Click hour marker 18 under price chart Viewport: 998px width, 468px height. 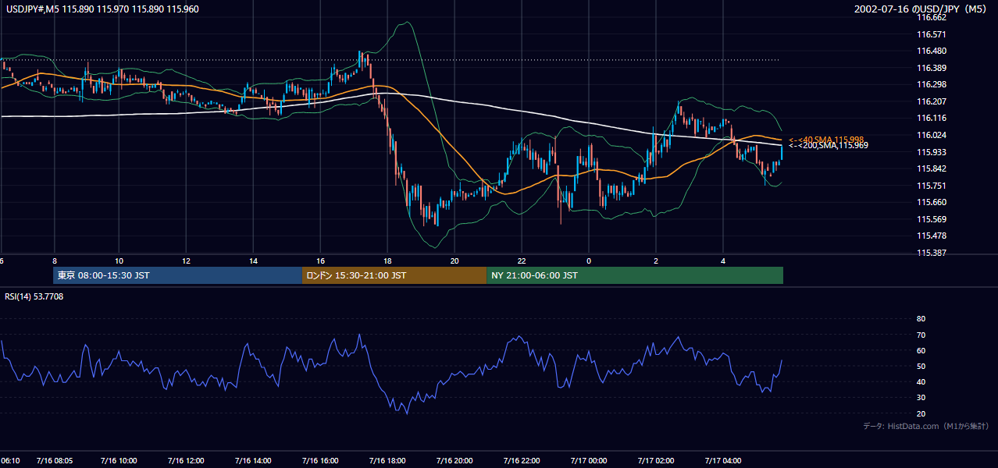387,261
